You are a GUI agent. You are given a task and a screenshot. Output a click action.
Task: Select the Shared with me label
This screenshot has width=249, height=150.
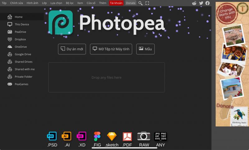[x=25, y=69]
